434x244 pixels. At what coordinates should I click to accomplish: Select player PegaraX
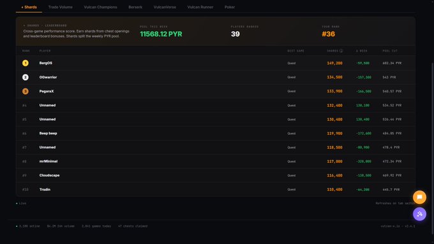tap(47, 91)
